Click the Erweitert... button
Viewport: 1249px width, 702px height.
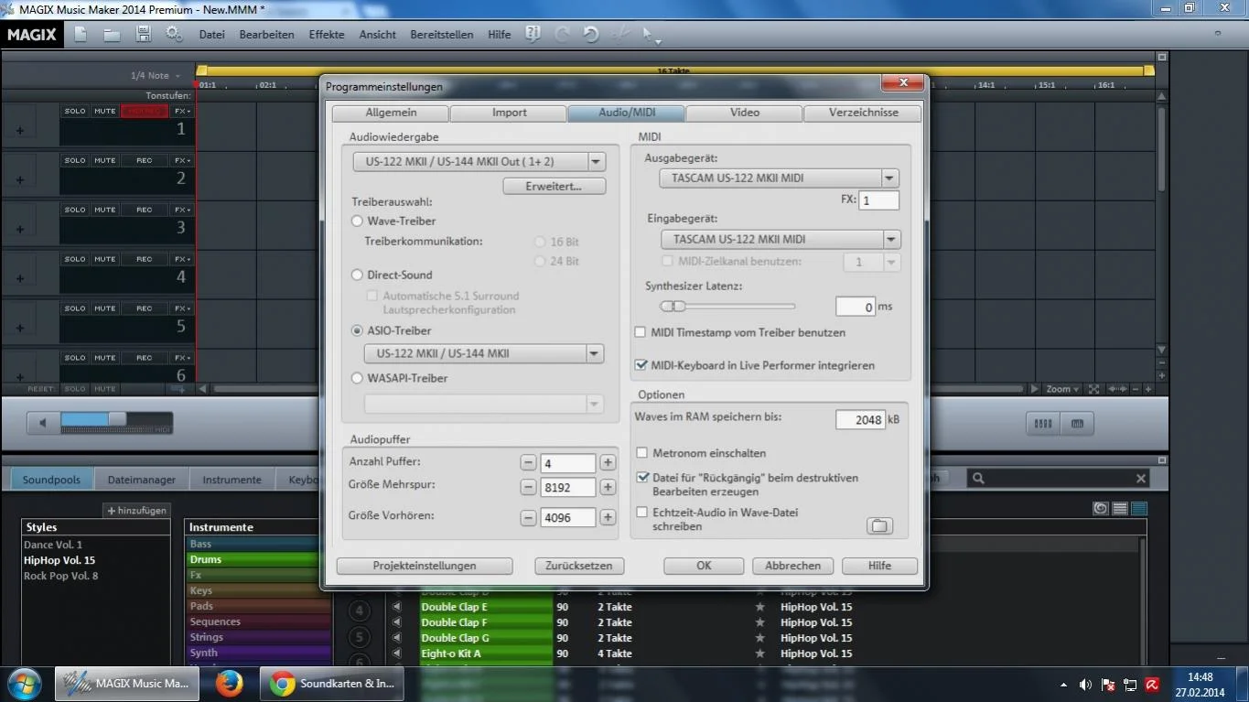(554, 187)
